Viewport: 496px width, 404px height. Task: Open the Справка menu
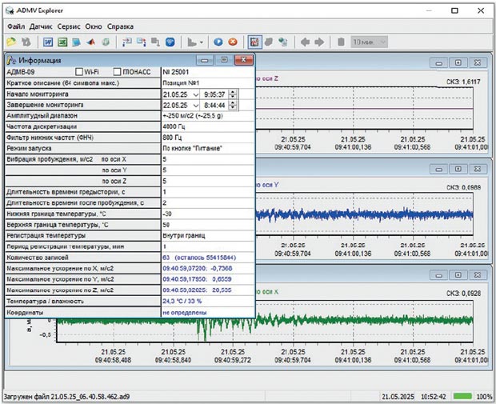pyautogui.click(x=120, y=26)
